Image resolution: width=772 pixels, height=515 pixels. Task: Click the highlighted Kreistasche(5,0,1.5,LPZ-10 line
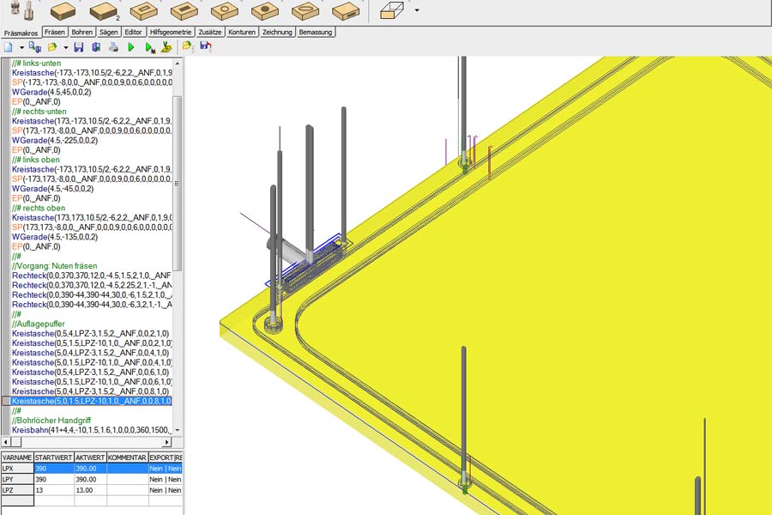coord(92,401)
